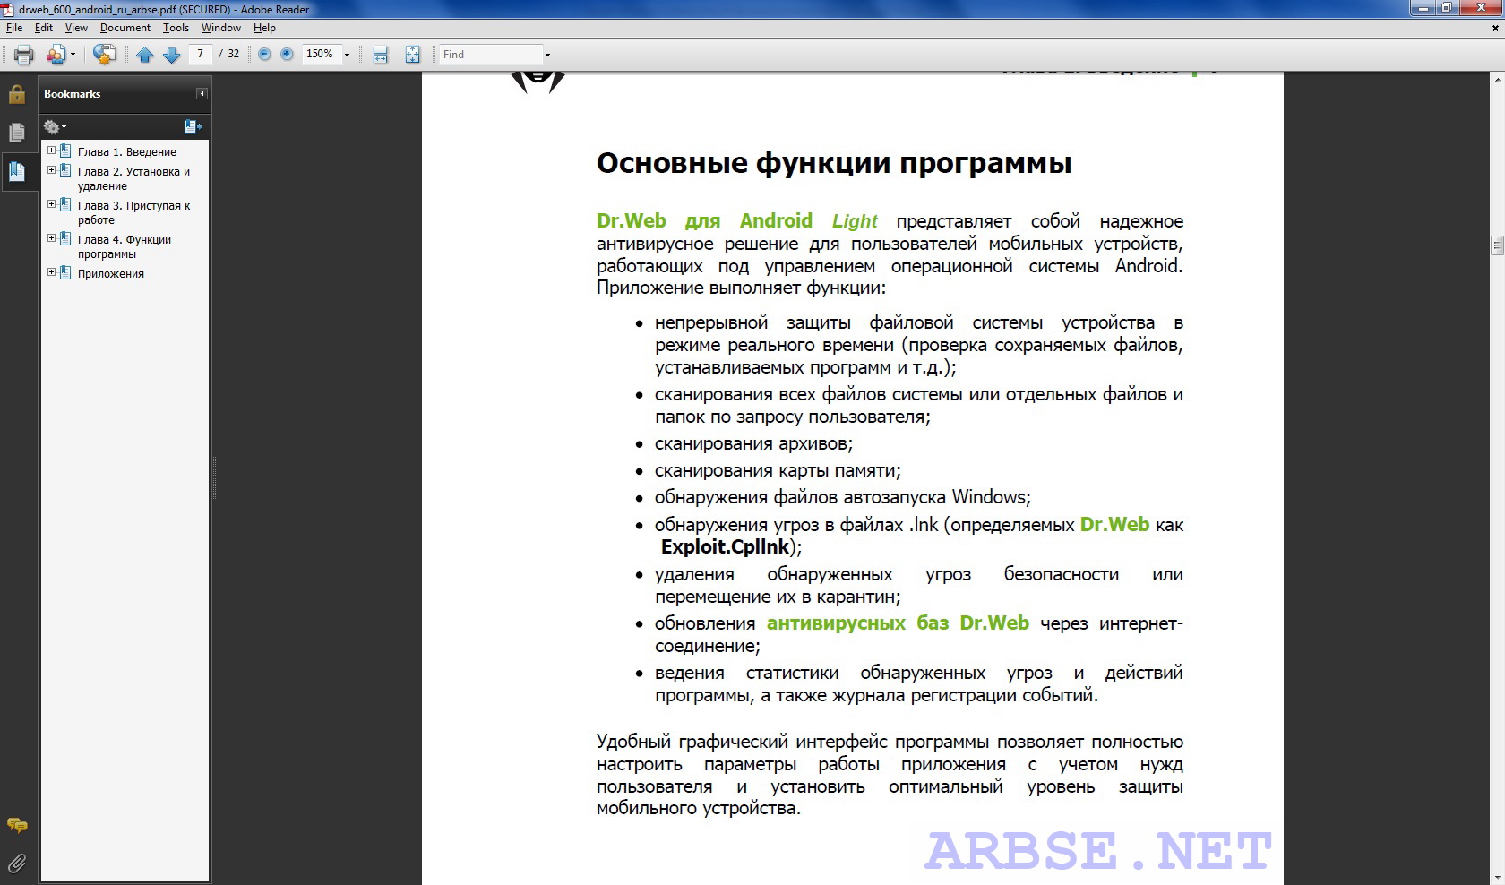1505x885 pixels.
Task: Click the scrollbar up arrow
Action: [x=1497, y=80]
